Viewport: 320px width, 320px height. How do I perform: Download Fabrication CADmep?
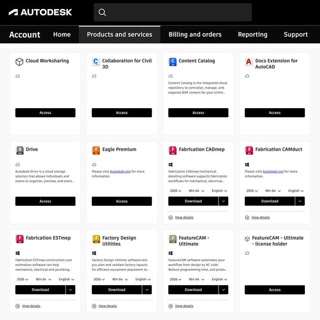pyautogui.click(x=193, y=201)
